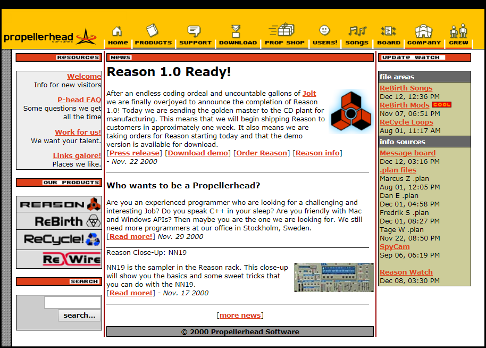
Task: Click the COOL badge next to ReBirth Mods
Action: 442,104
